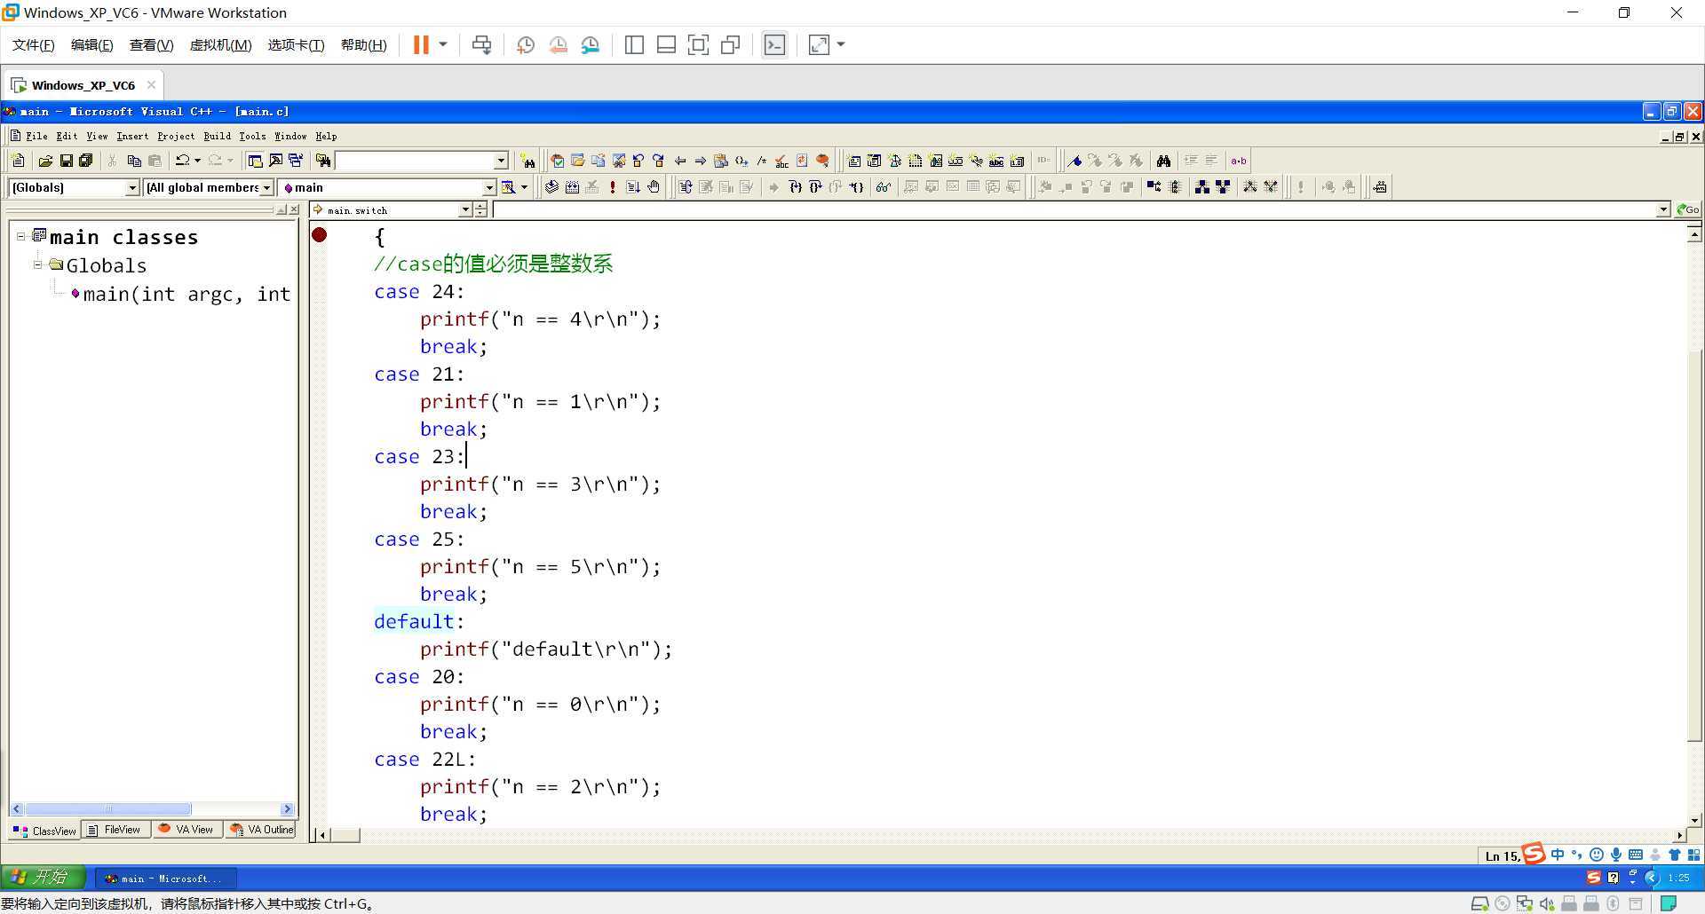The image size is (1705, 914).
Task: Click the Go debug run icon
Action: coord(633,186)
